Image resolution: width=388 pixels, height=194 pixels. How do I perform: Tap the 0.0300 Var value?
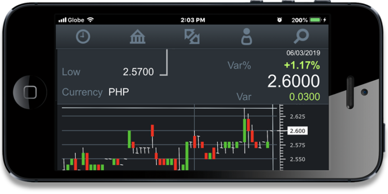click(305, 97)
